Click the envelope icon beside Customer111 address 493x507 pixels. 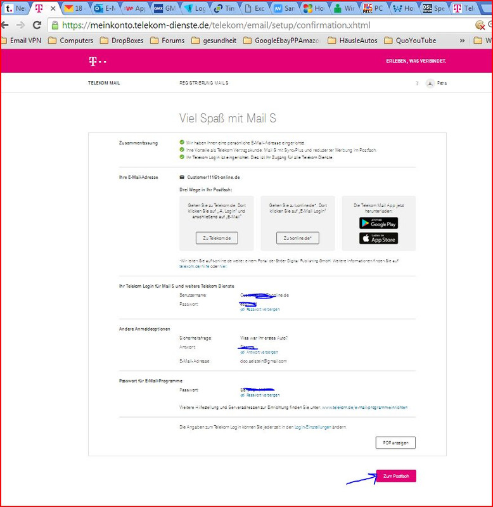pos(182,177)
